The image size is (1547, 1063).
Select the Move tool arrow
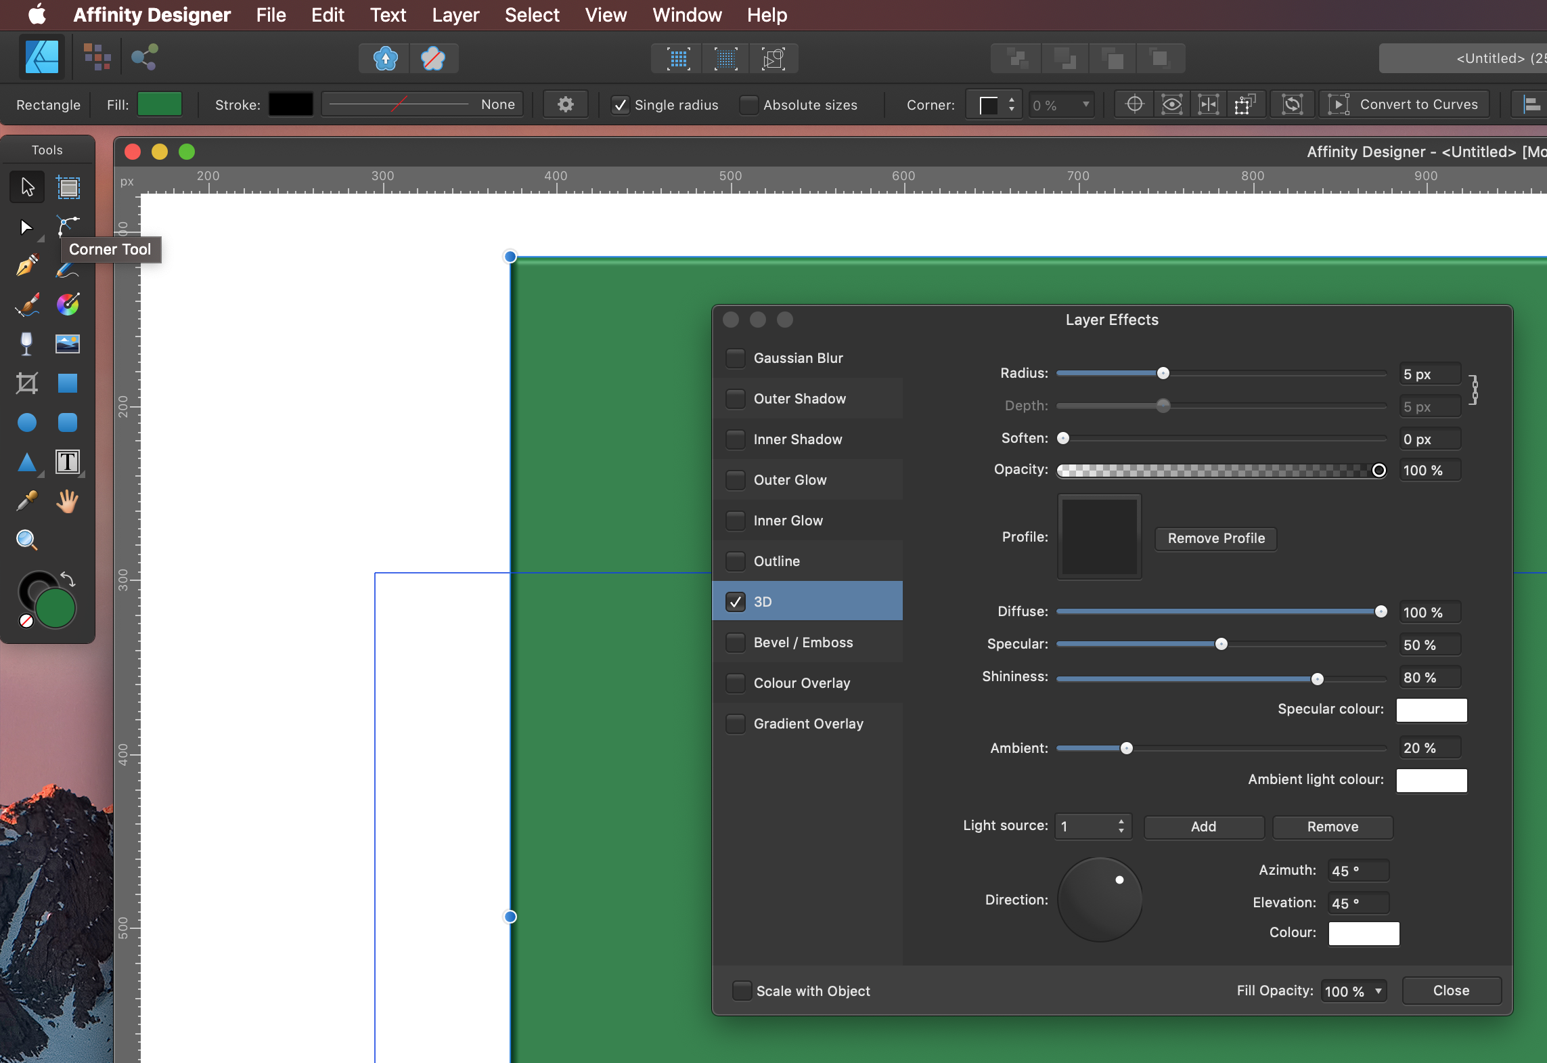point(27,187)
